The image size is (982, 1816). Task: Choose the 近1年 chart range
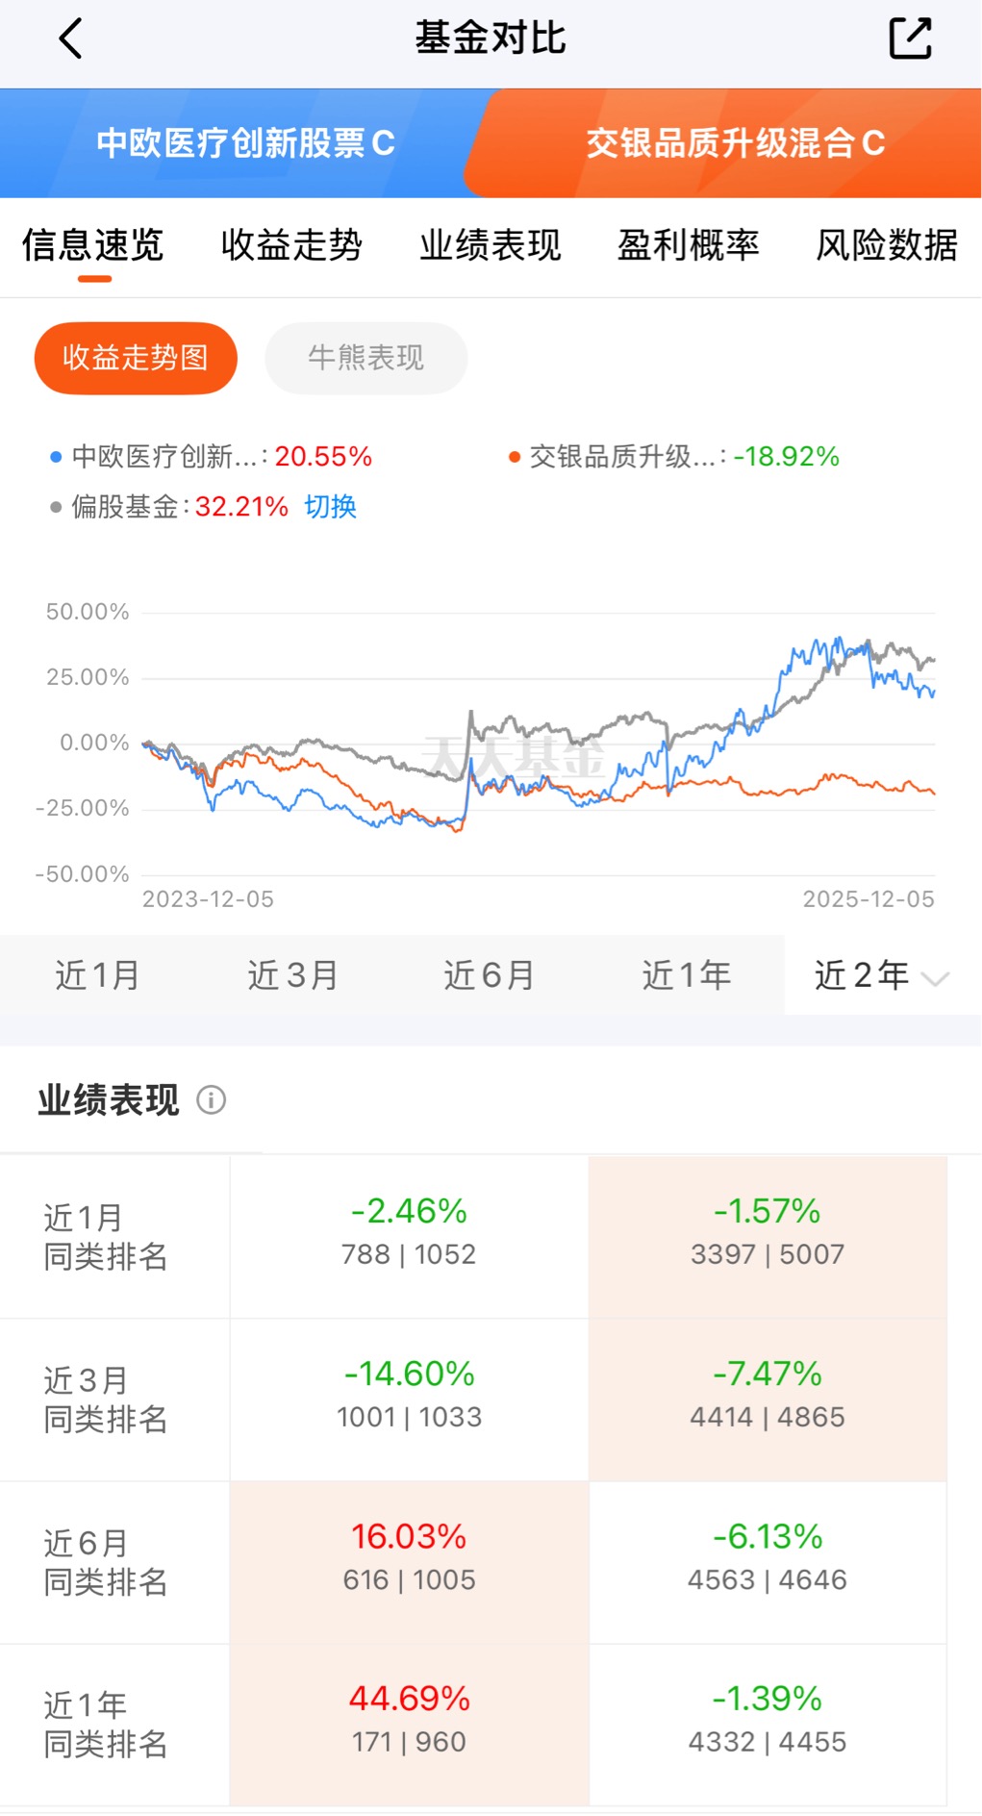[686, 975]
